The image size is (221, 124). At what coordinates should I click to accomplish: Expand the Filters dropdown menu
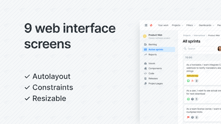[191, 25]
